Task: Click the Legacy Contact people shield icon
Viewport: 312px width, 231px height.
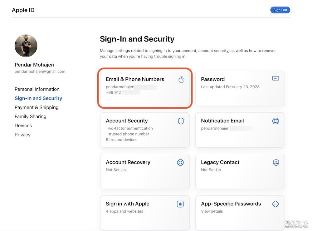Action: click(276, 163)
